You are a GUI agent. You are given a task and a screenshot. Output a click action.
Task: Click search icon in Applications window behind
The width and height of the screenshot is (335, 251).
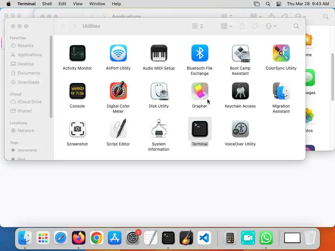click(326, 17)
